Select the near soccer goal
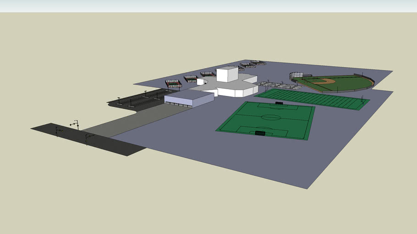Viewport: 417px width, 234px height. click(260, 133)
